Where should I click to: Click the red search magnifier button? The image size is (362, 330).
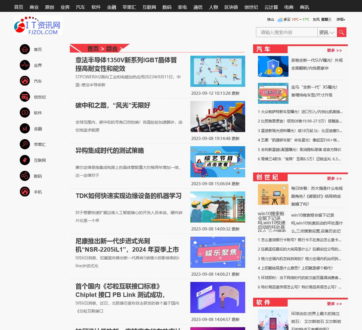click(341, 32)
